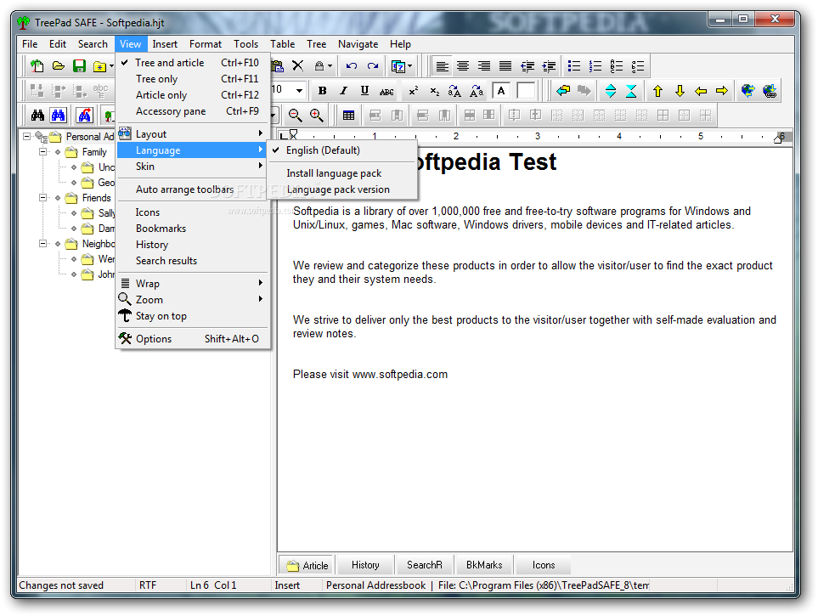Image resolution: width=818 pixels, height=616 pixels.
Task: Click the open file folder icon
Action: tap(59, 65)
